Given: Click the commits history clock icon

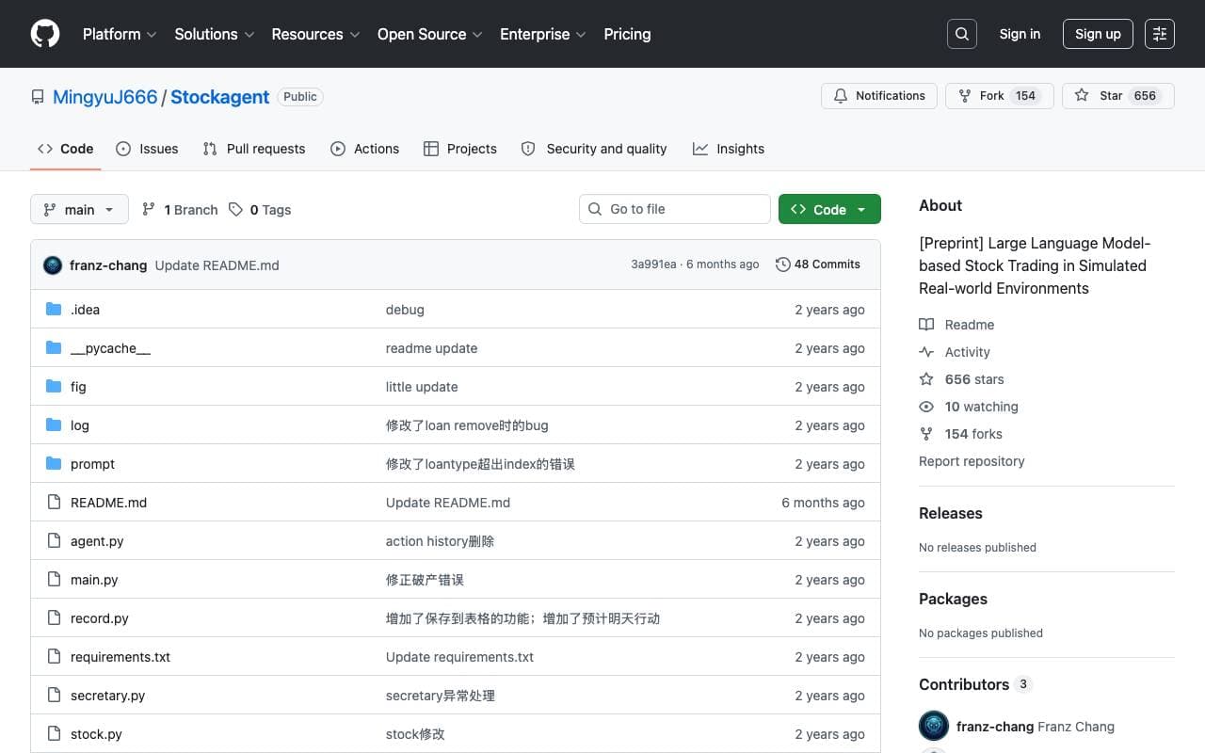Looking at the screenshot, I should (782, 264).
